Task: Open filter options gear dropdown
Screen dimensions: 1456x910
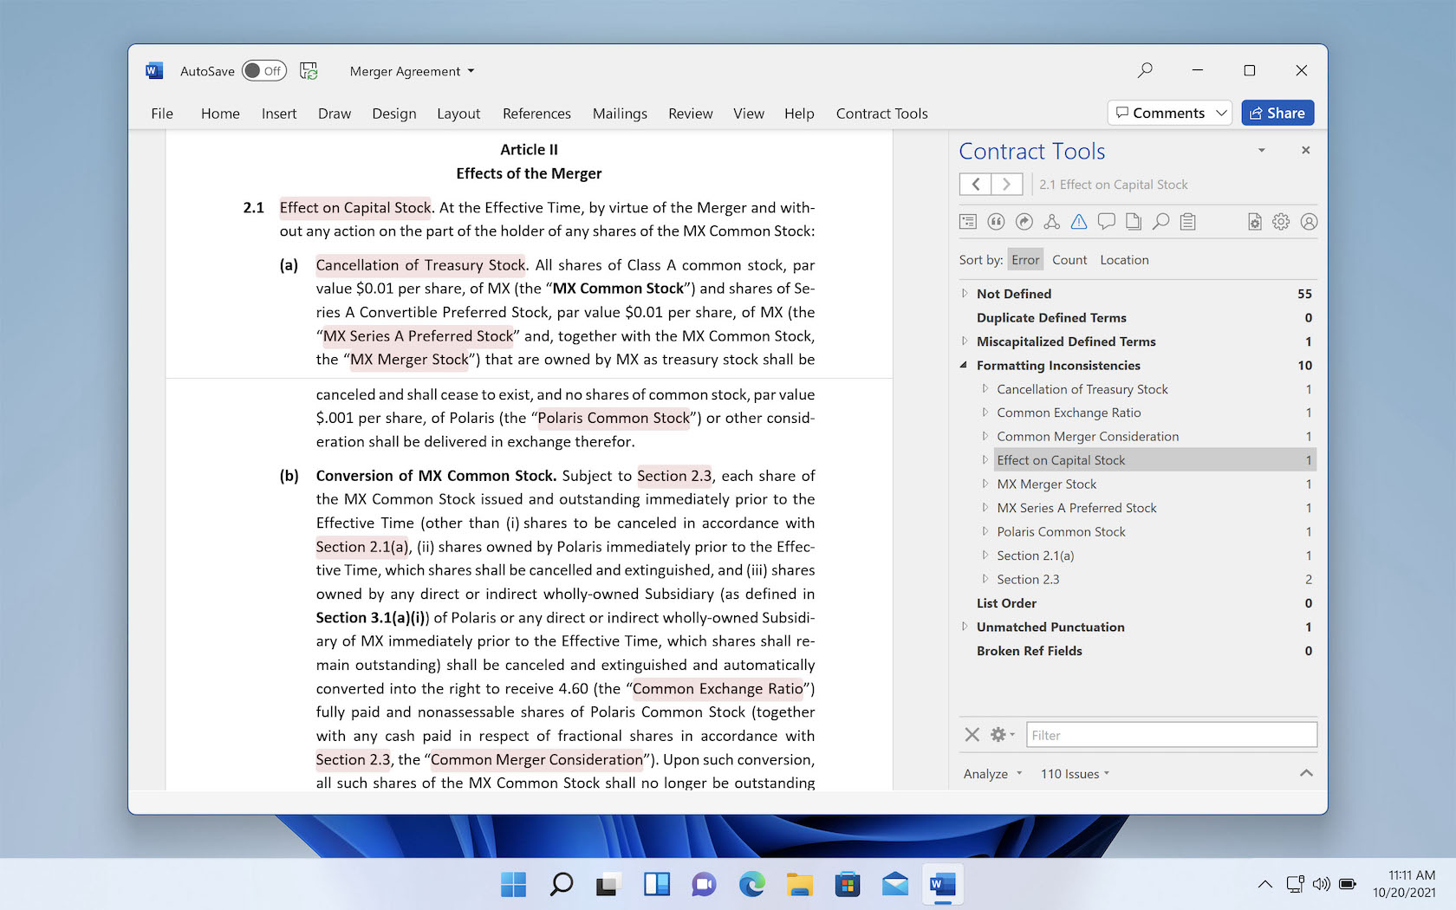Action: tap(1003, 735)
